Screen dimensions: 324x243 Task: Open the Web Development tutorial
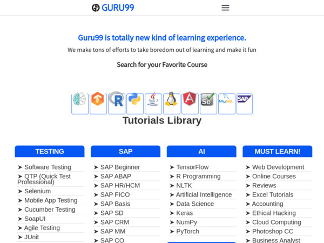[x=278, y=167]
